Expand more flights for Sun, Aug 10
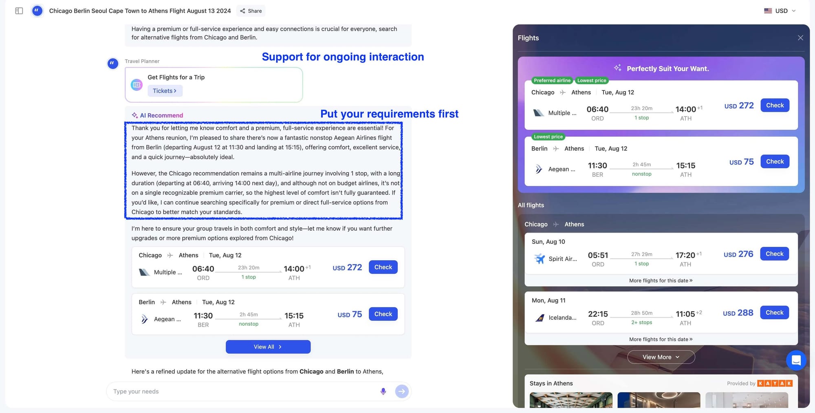Viewport: 815px width, 413px height. click(x=661, y=281)
